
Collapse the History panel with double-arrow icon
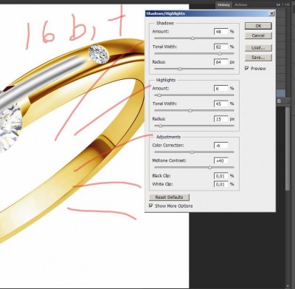point(278,4)
